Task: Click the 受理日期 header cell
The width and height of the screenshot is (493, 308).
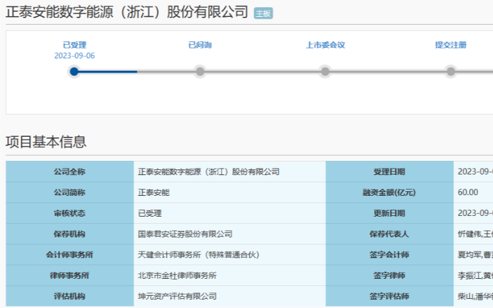Action: pyautogui.click(x=390, y=172)
